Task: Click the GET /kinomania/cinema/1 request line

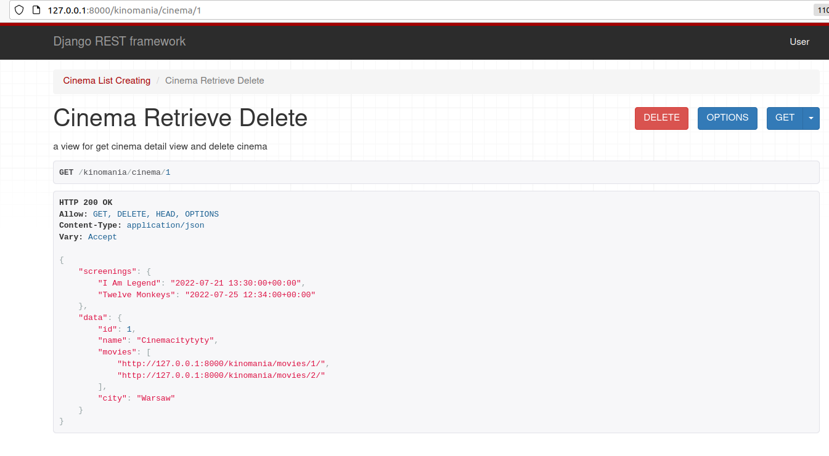Action: coord(115,172)
